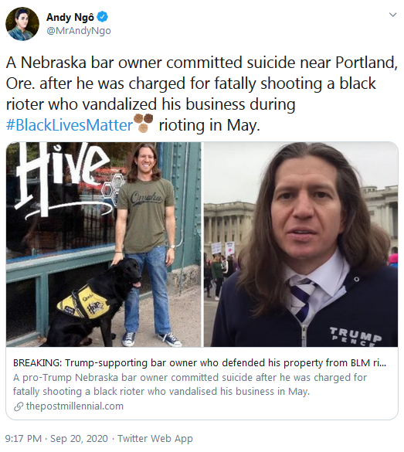Open the #BlackLivesMatter hashtag
The image size is (404, 452).
(70, 125)
